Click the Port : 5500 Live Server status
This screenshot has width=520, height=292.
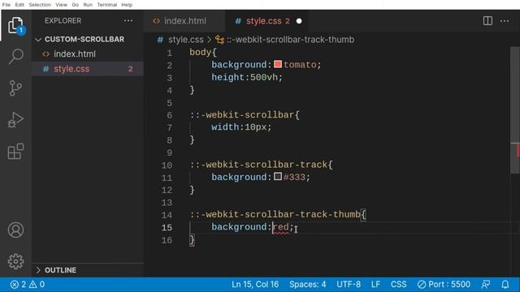(444, 285)
